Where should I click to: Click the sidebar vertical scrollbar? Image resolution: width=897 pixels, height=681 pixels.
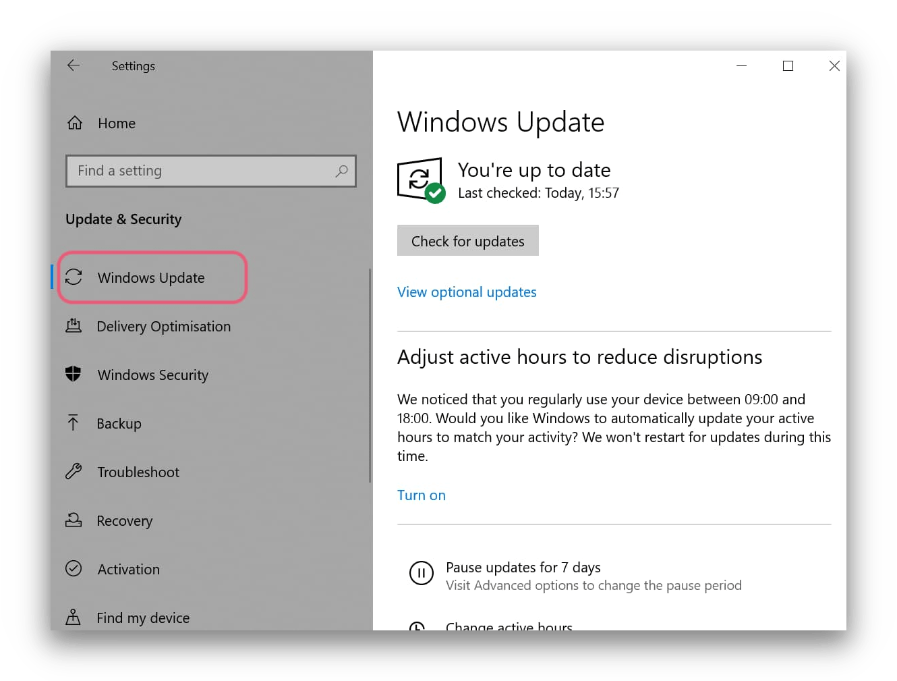click(x=370, y=375)
